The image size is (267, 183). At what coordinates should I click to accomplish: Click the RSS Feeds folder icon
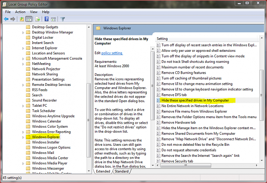pos(28,90)
